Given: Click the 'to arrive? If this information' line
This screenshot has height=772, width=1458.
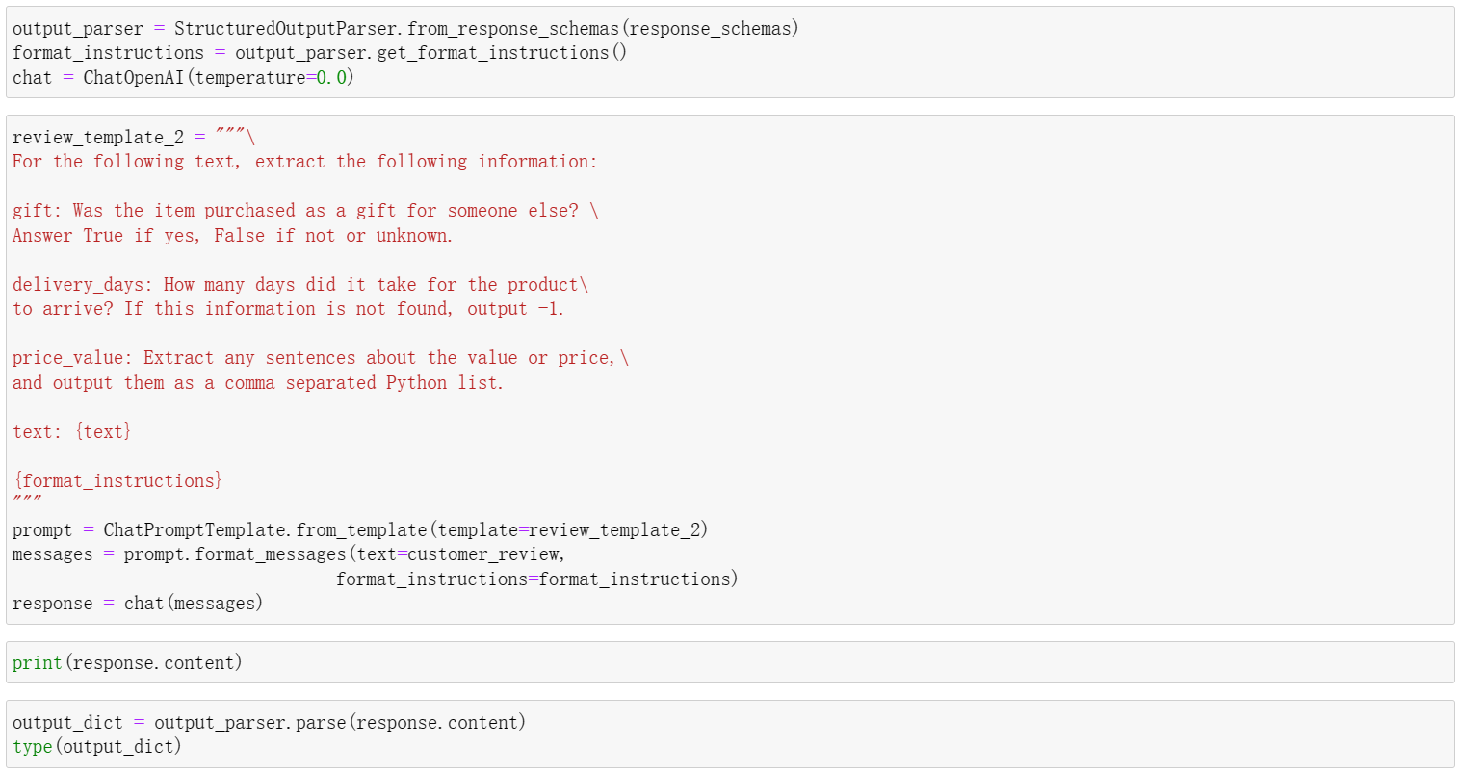Looking at the screenshot, I should (288, 309).
